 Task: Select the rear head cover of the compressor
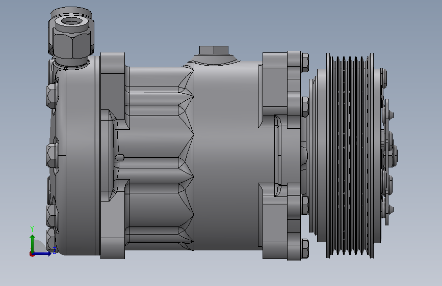(x=77, y=155)
